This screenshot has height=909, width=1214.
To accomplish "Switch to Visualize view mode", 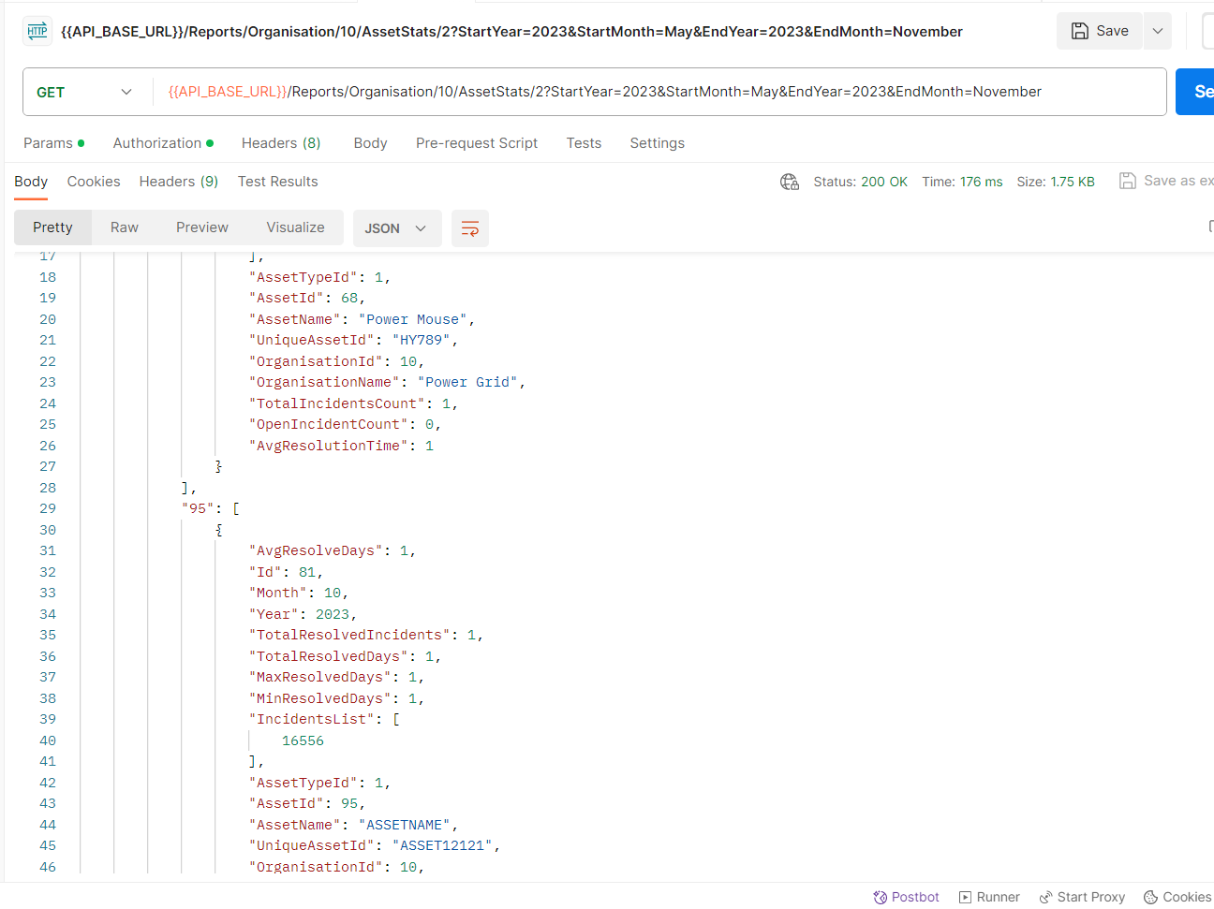I will coord(295,227).
